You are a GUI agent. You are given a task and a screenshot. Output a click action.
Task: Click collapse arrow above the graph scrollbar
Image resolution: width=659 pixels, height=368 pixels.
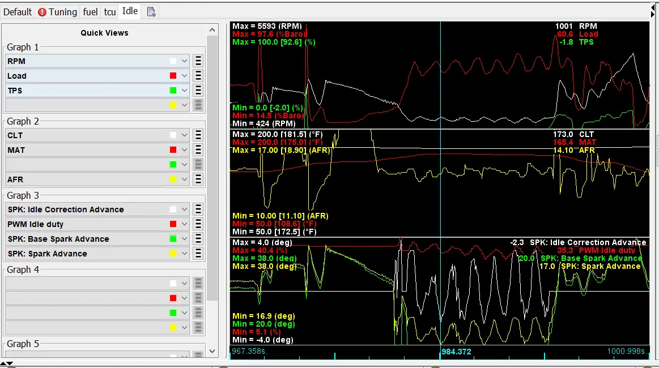click(x=653, y=7)
